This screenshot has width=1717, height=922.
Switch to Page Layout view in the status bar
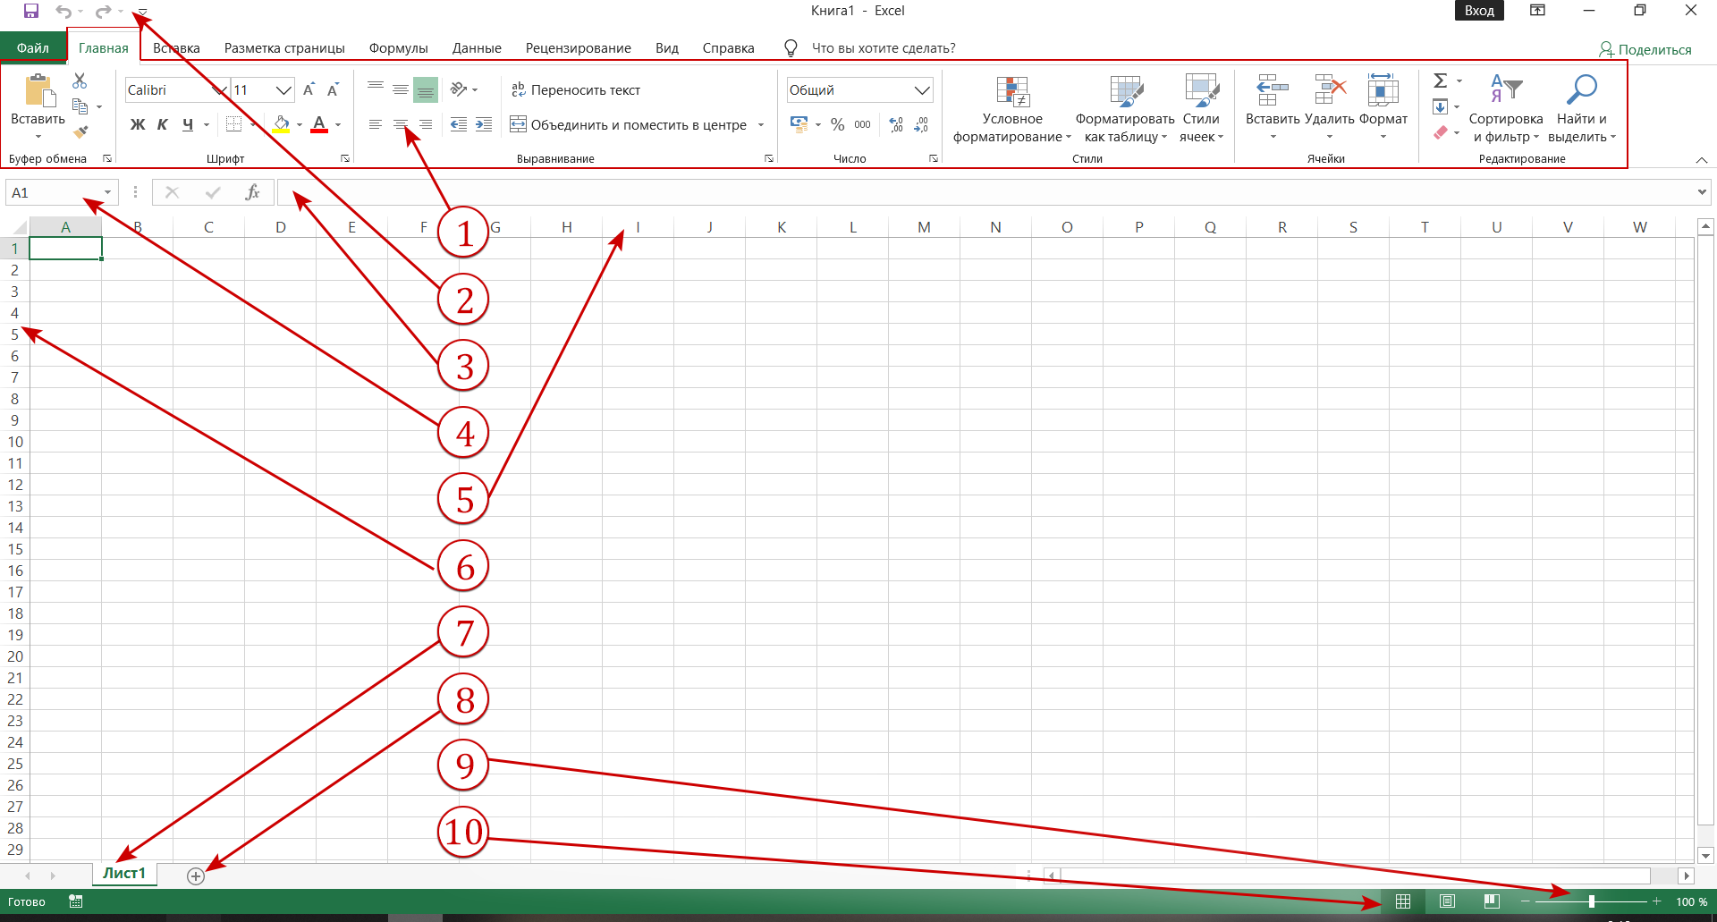pos(1447,901)
